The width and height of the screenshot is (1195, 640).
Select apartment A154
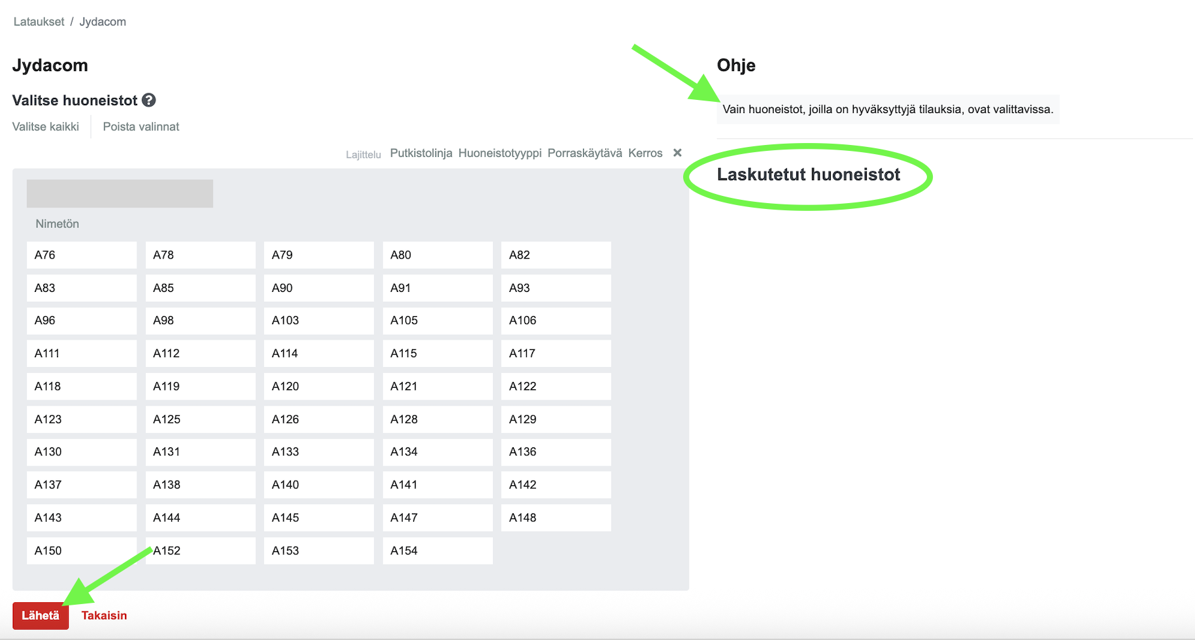[x=437, y=551]
